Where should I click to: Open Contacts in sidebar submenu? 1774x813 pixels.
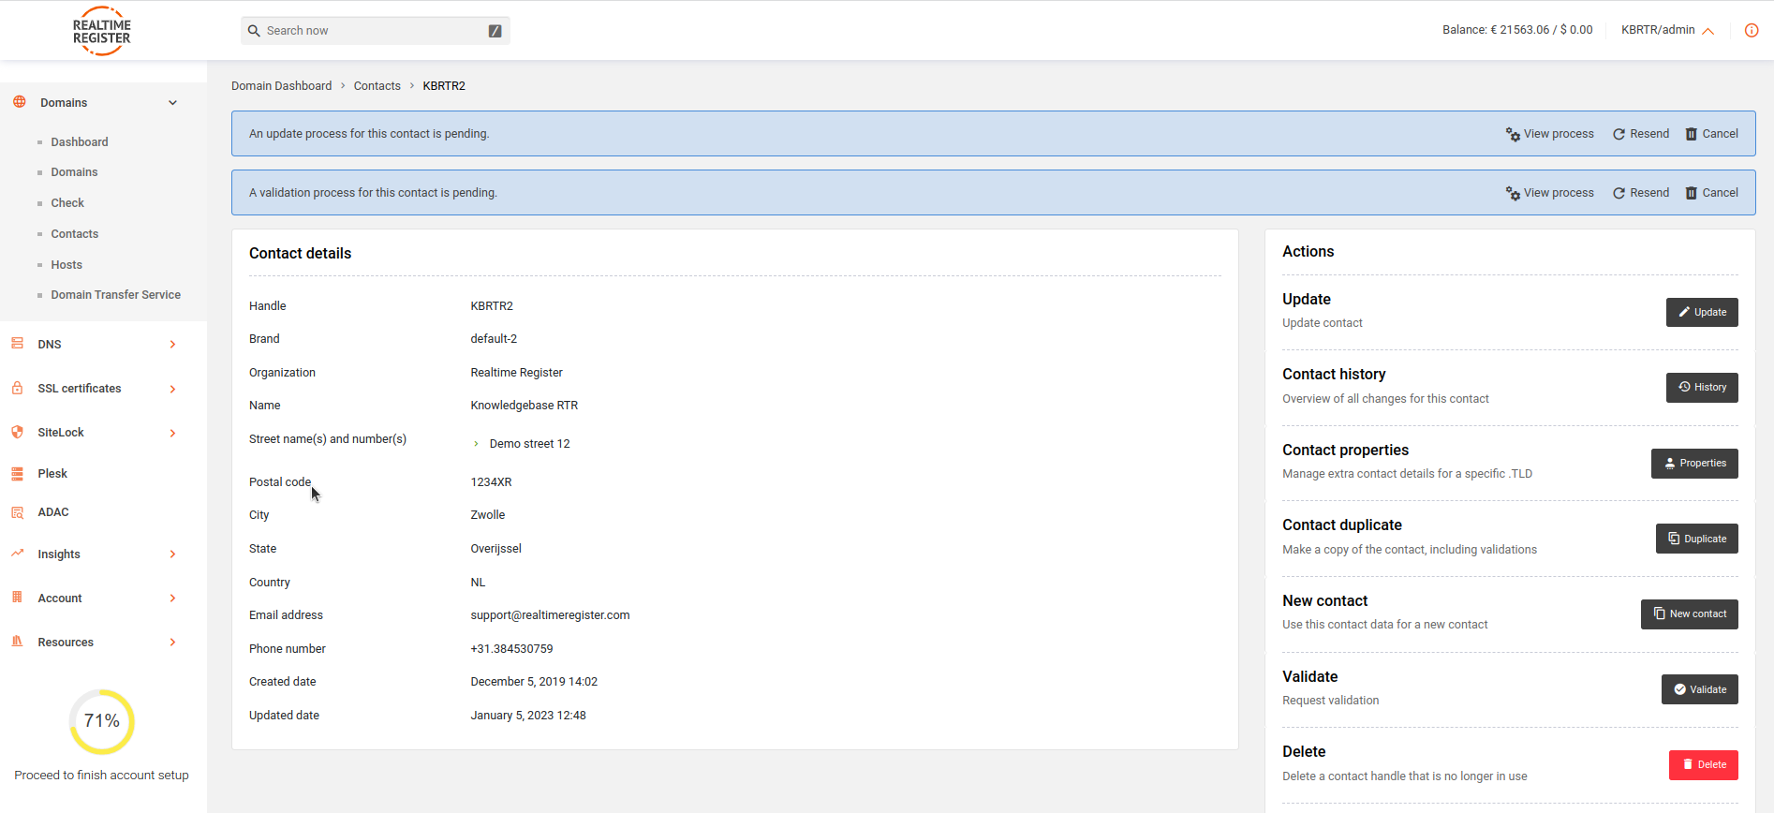[x=75, y=234]
